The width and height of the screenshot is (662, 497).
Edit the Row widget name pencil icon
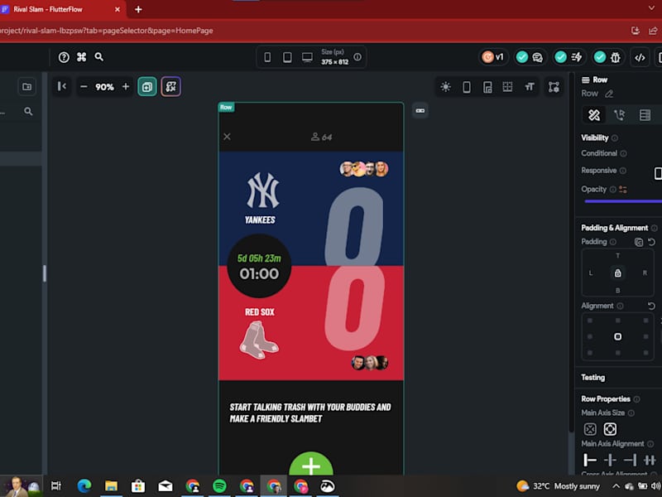[x=609, y=94]
